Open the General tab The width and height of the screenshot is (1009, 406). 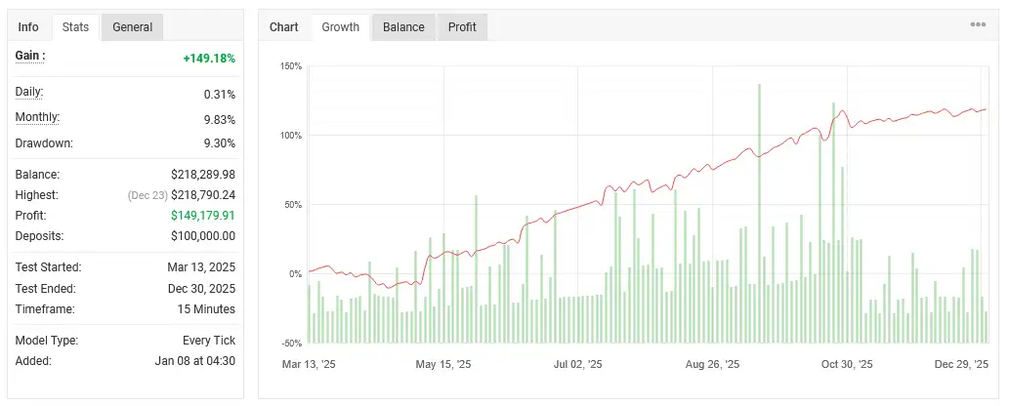point(133,27)
